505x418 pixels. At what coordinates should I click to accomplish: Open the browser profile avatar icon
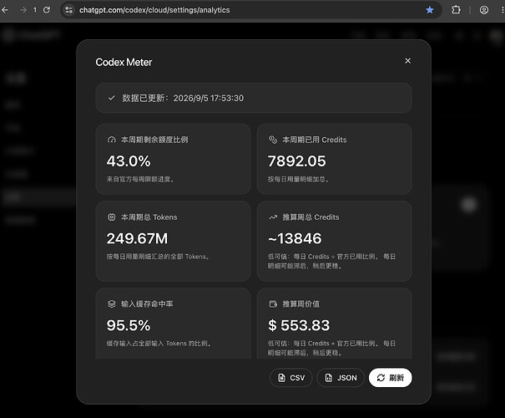(x=484, y=10)
